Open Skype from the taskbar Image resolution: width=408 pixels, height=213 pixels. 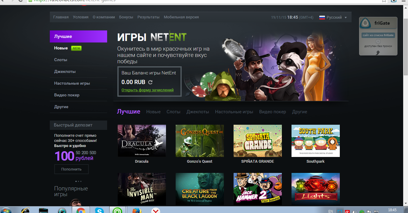tap(99, 211)
